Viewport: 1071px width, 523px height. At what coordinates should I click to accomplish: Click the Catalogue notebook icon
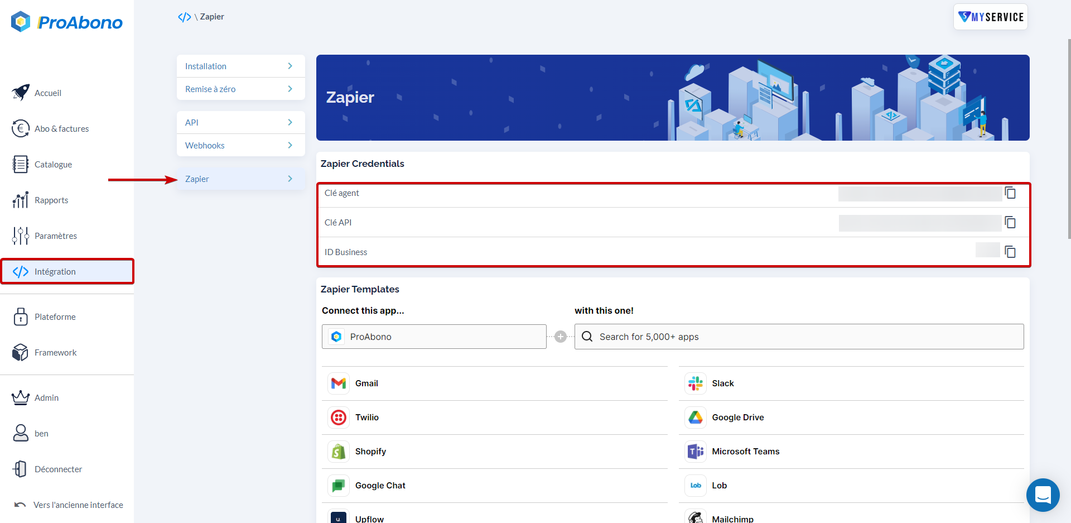(21, 164)
